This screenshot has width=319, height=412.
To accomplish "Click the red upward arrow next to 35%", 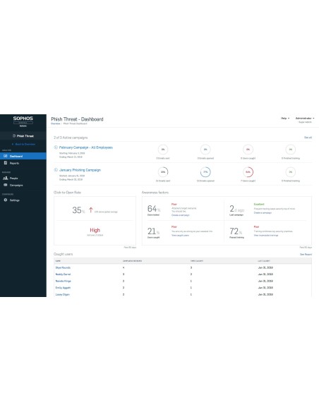I will (90, 210).
